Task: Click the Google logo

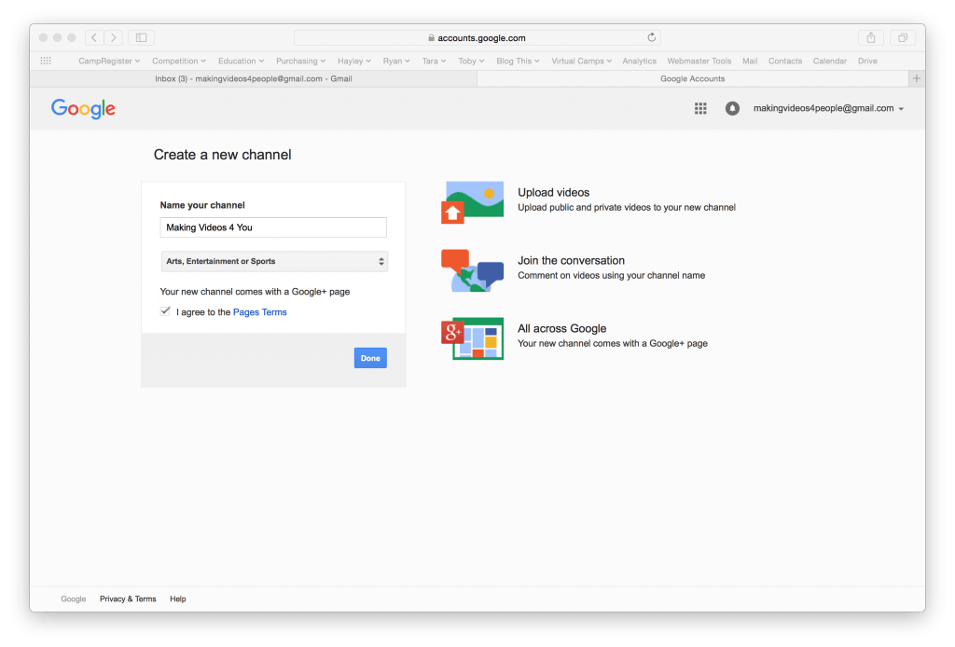Action: click(83, 109)
